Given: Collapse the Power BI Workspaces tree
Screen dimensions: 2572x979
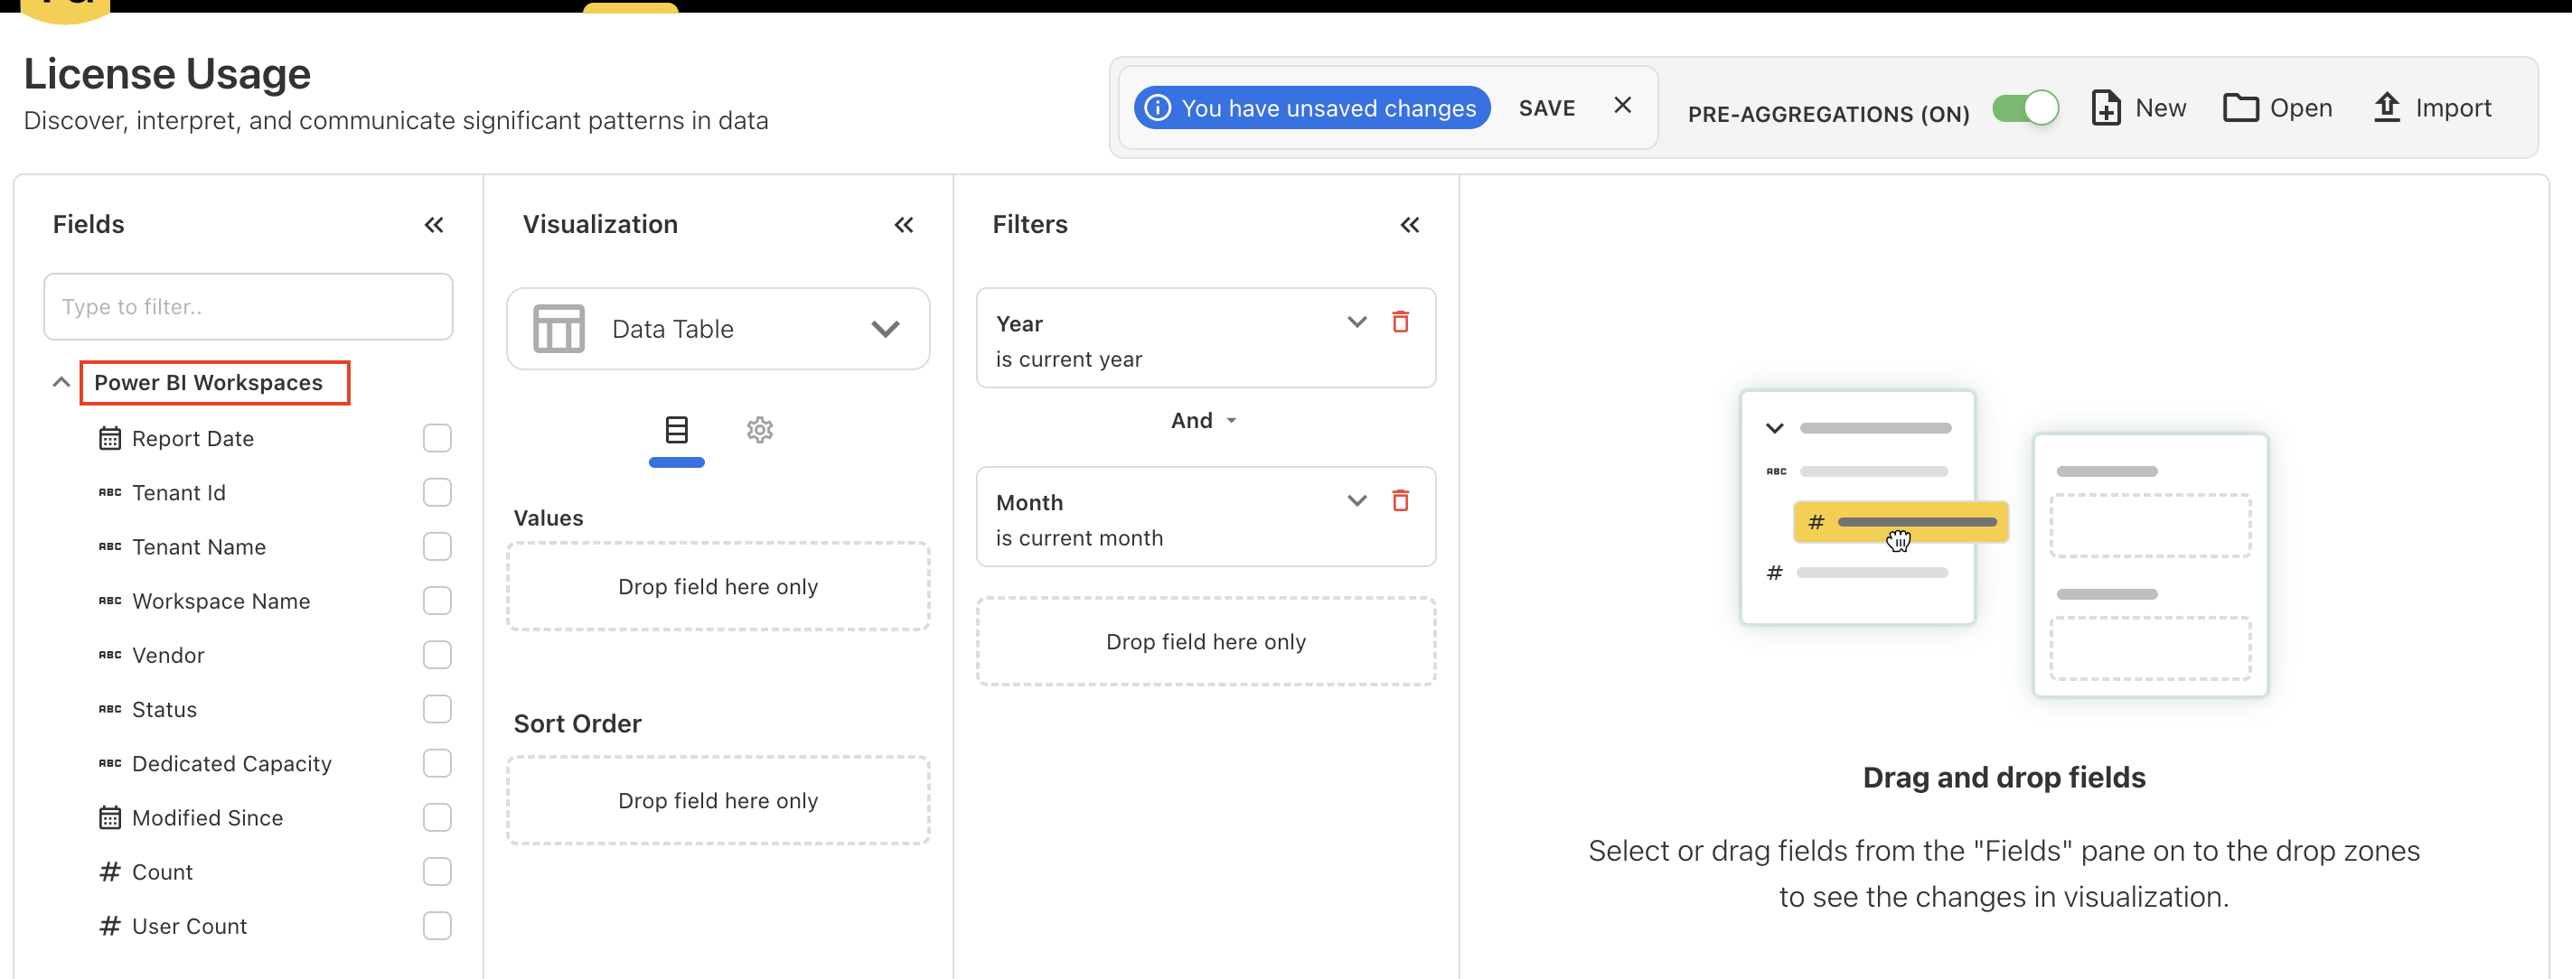Looking at the screenshot, I should click(x=61, y=382).
